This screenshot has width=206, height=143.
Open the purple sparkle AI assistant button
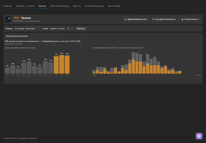[199, 136]
